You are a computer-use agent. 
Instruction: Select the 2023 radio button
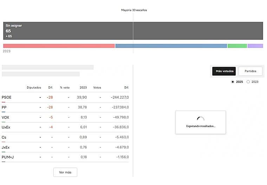coord(248,82)
